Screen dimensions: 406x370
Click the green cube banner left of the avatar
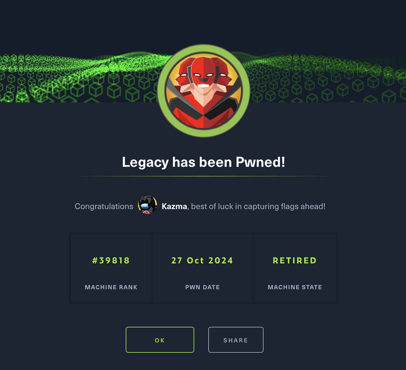[79, 78]
